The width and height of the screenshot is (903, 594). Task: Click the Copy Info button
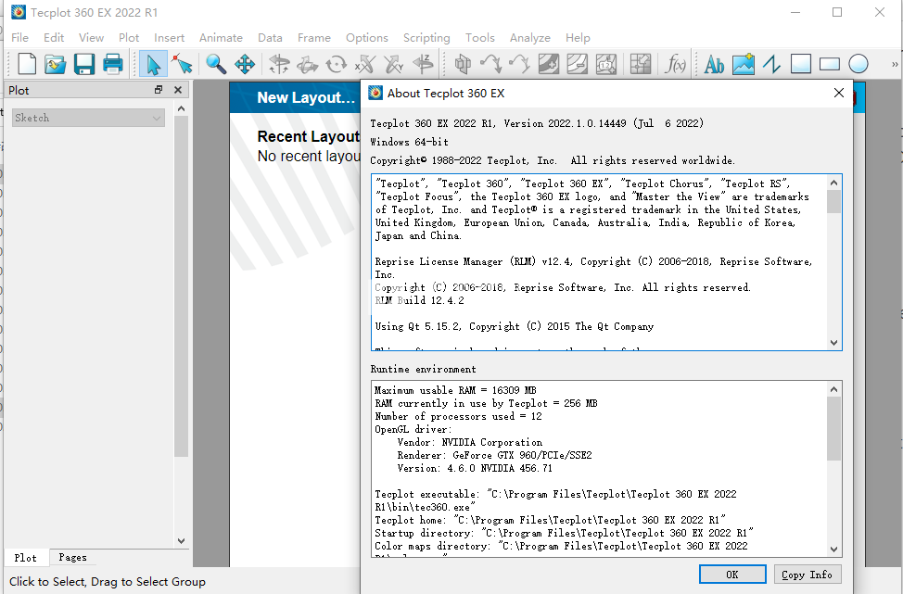(x=807, y=575)
